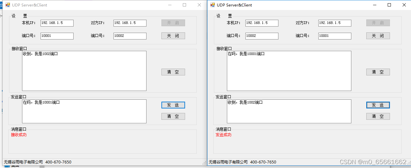Click remote port field showing 10001 in right window
Viewport: 411px width, 168px height.
[335, 36]
